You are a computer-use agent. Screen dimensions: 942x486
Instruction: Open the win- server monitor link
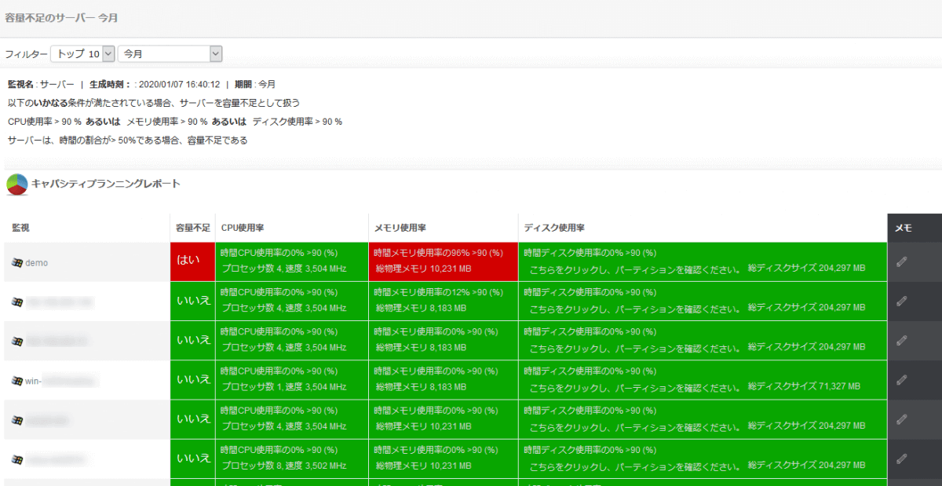pyautogui.click(x=61, y=381)
